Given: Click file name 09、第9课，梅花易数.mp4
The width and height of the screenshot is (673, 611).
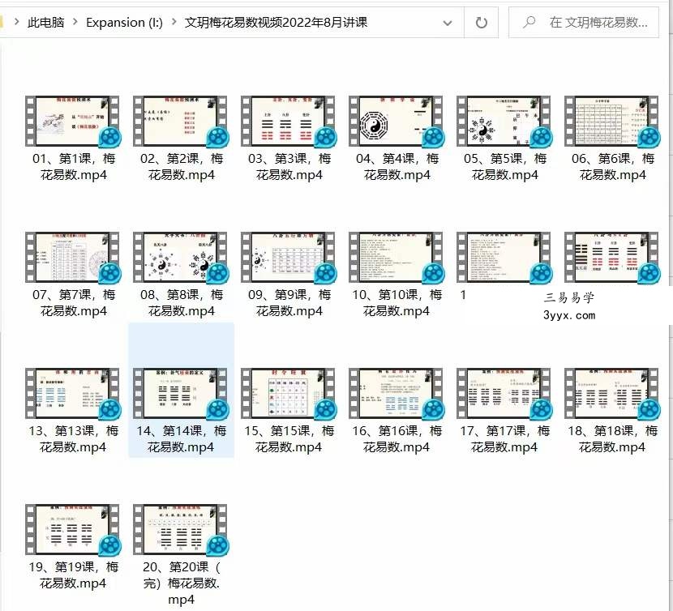Looking at the screenshot, I should point(289,303).
